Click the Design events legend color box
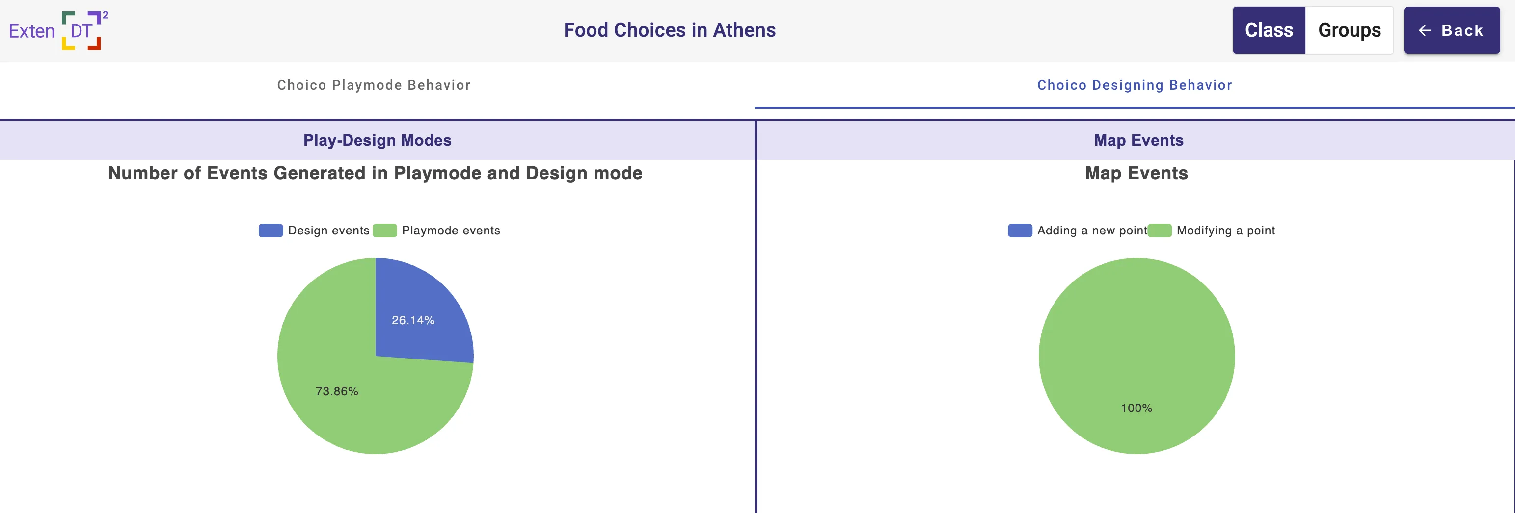 271,231
